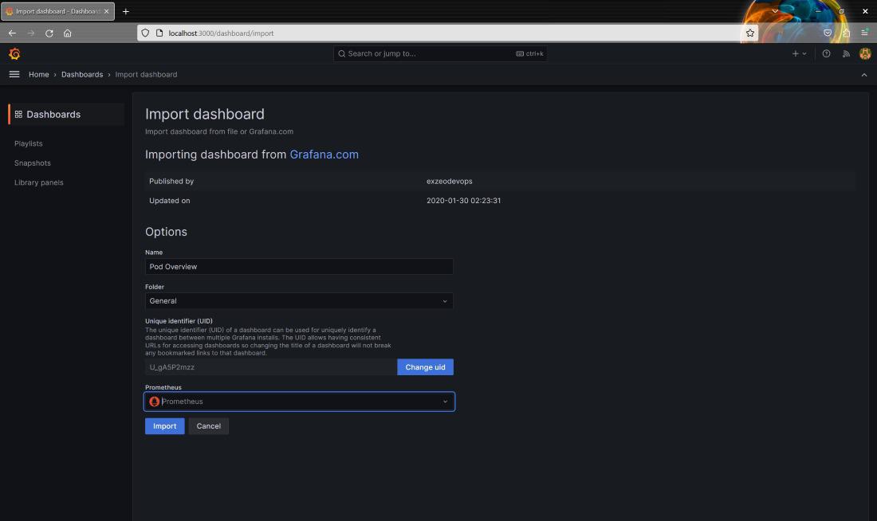Screen dimensions: 877x521
Task: Click the browser forward arrow
Action: (31, 33)
